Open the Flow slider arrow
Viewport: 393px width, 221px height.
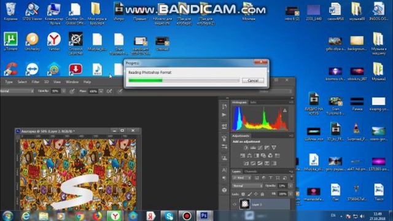[101, 91]
